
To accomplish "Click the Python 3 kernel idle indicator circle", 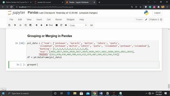I will (161, 19).
